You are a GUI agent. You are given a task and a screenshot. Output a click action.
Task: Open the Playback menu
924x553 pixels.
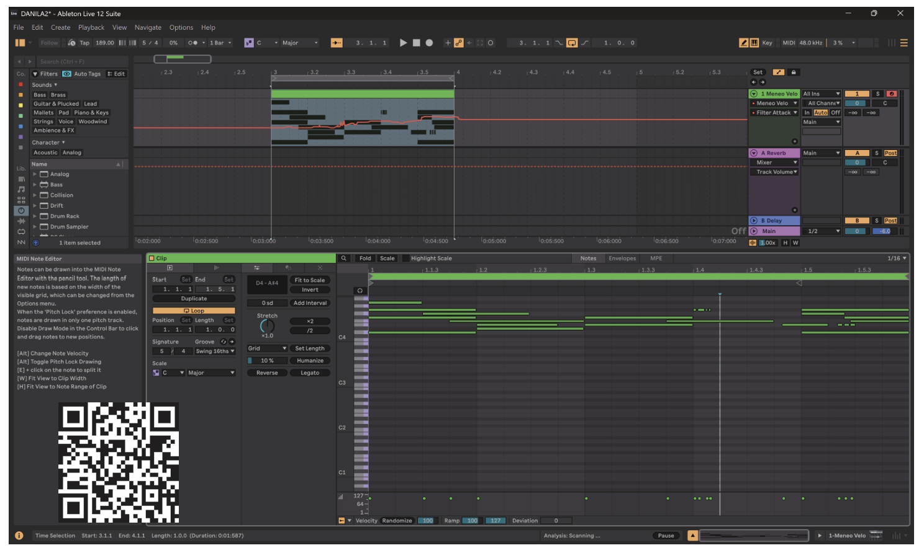click(91, 27)
